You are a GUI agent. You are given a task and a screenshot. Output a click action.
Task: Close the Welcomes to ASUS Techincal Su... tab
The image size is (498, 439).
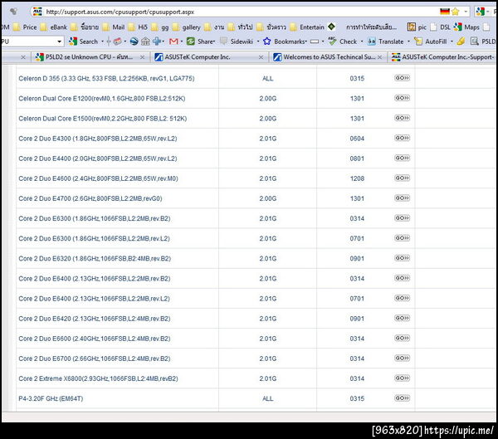tap(380, 57)
